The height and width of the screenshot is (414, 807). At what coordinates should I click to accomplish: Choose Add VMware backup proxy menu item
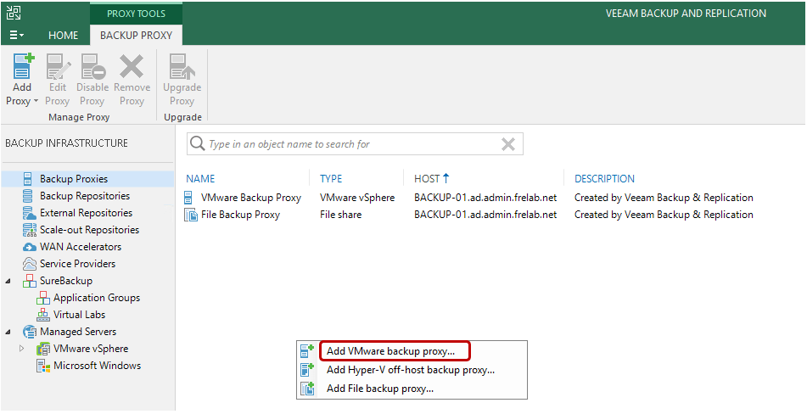tap(390, 352)
